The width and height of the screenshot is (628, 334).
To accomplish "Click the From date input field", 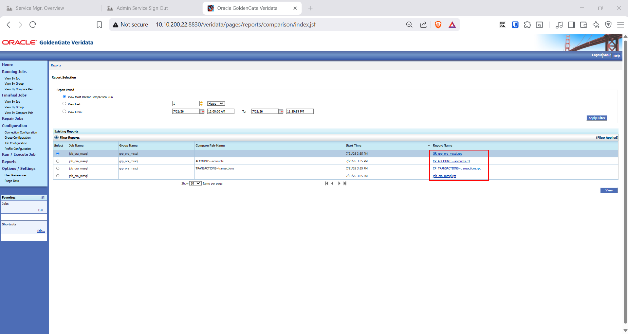I will click(x=186, y=112).
